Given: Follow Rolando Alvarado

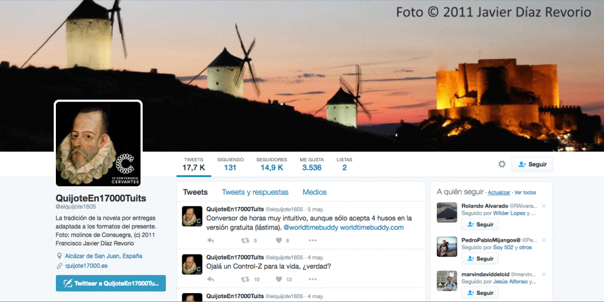Looking at the screenshot, I should (x=480, y=224).
